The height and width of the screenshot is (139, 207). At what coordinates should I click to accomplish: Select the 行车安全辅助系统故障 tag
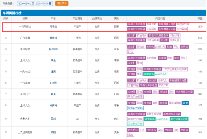click(174, 69)
